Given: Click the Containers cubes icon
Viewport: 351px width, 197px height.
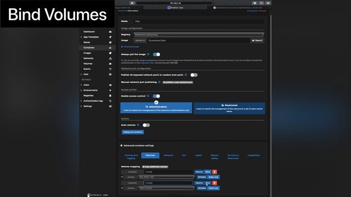Looking at the screenshot, I should pos(110,48).
